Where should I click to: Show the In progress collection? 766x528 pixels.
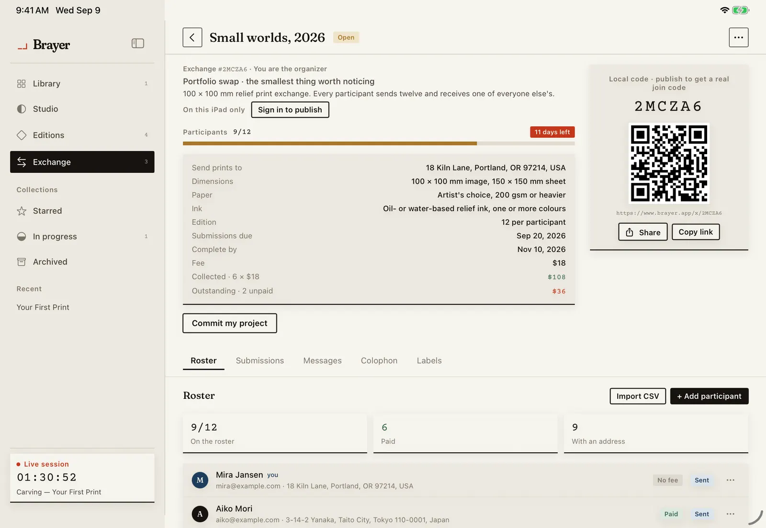pos(82,236)
